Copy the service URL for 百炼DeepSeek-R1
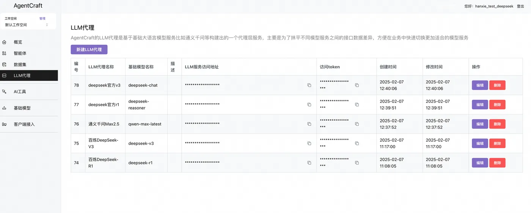This screenshot has width=531, height=213. [x=309, y=163]
